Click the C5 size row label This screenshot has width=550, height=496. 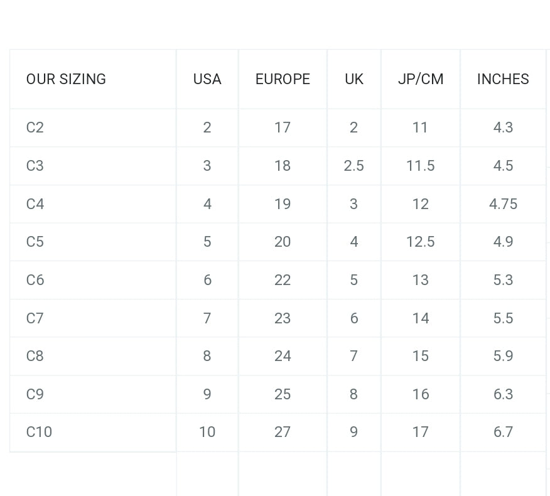[x=35, y=242]
